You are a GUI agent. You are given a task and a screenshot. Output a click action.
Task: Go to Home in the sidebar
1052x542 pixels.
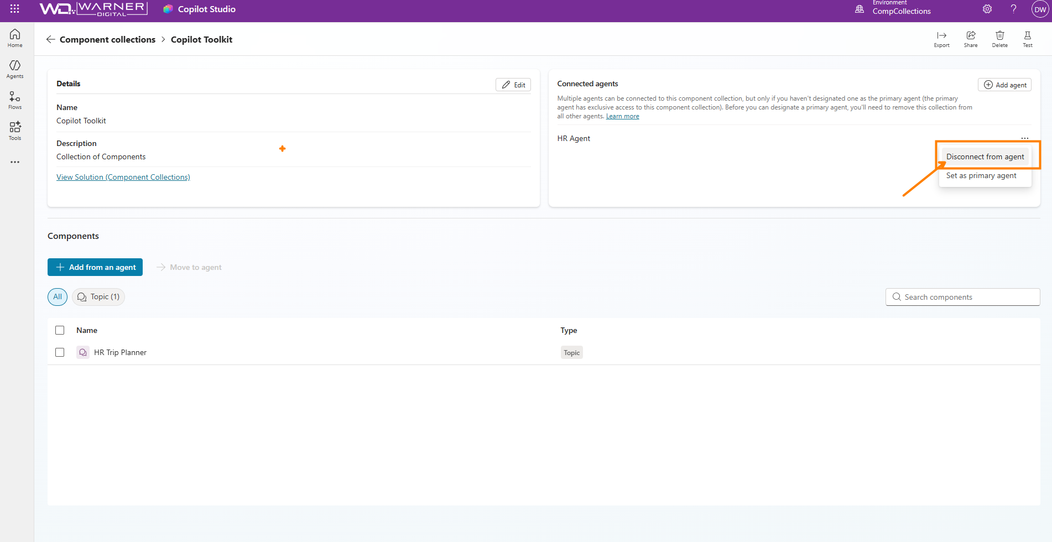[15, 38]
